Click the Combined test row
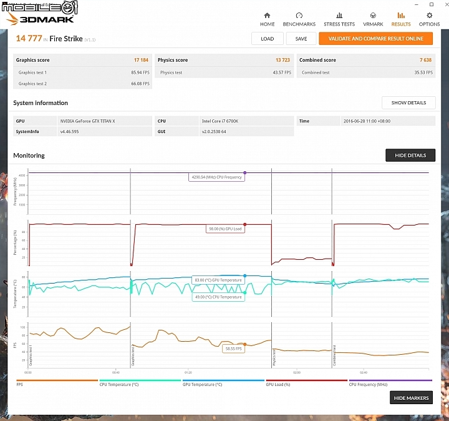This screenshot has width=449, height=421. coord(366,72)
